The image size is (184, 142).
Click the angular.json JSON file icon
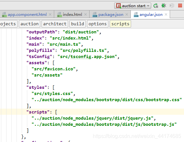pyautogui.click(x=136, y=15)
